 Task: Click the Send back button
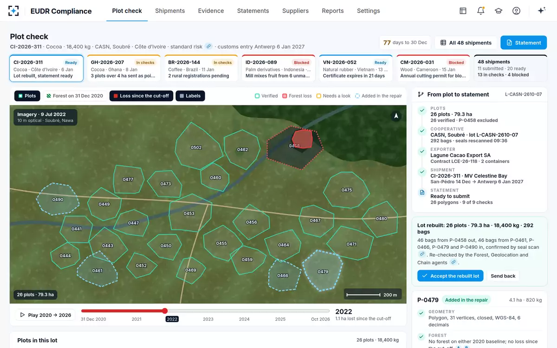(503, 276)
